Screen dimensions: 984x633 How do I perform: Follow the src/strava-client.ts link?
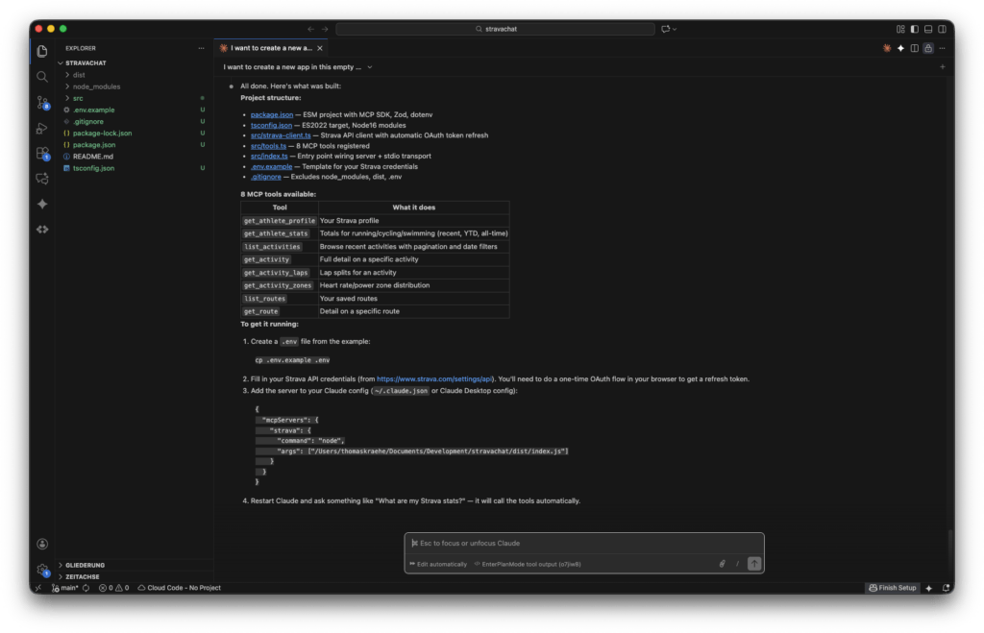coord(281,135)
